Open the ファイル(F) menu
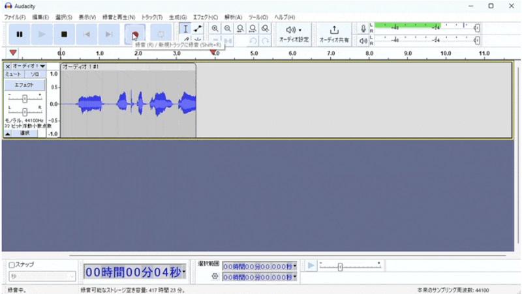Image resolution: width=522 pixels, height=294 pixels. (x=15, y=16)
